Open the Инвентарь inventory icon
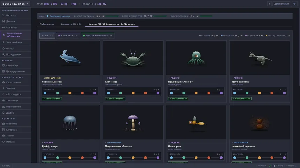The height and width of the screenshot is (168, 300). (3, 124)
